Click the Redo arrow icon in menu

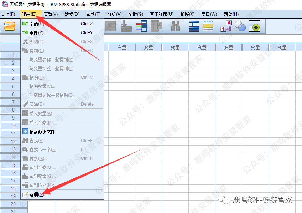(x=25, y=32)
